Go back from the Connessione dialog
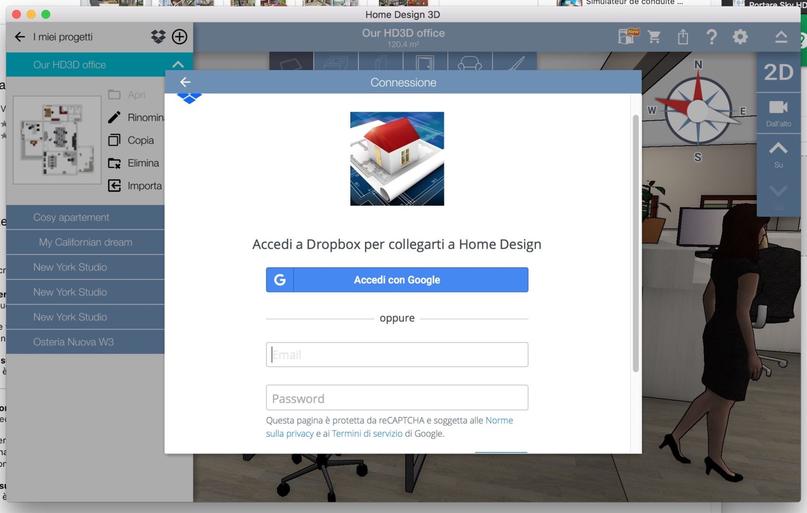This screenshot has width=807, height=513. (x=186, y=82)
